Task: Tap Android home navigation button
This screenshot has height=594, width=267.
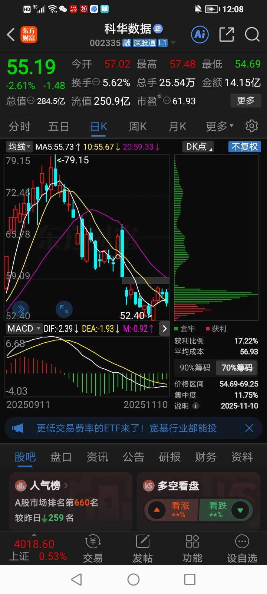Action: point(133,579)
